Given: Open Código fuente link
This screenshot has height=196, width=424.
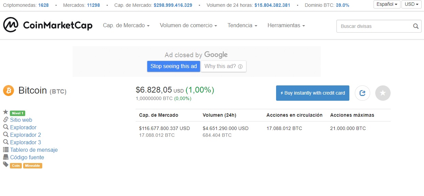Looking at the screenshot, I should (x=27, y=157).
